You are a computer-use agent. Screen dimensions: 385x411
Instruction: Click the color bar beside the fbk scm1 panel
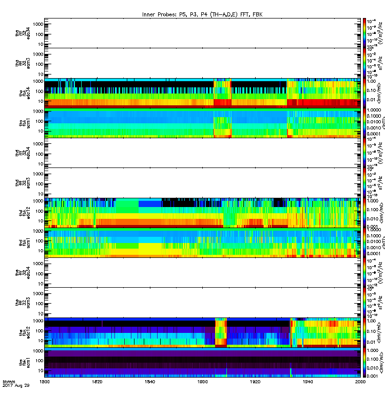tap(364, 363)
